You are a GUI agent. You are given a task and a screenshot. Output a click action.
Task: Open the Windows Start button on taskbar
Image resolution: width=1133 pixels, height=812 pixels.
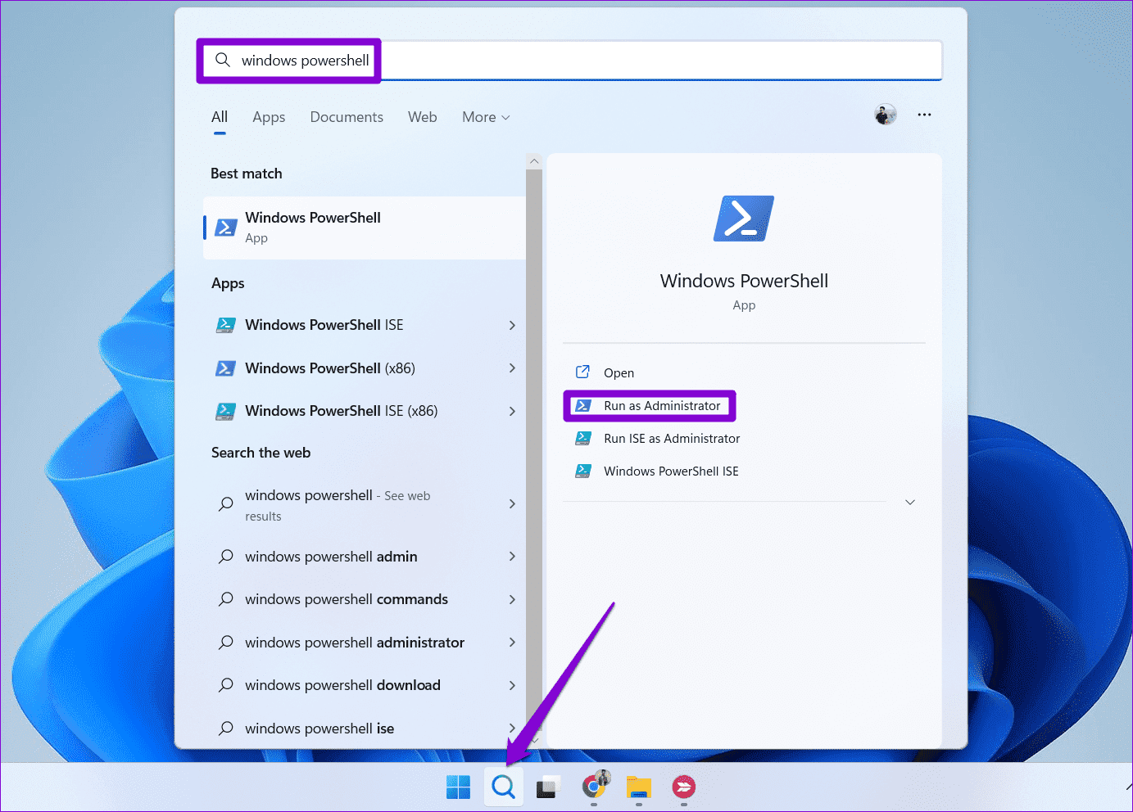tap(458, 787)
